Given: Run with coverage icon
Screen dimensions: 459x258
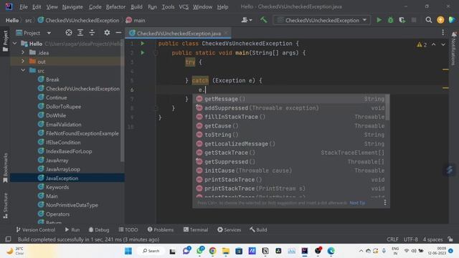Looking at the screenshot, I should pyautogui.click(x=402, y=20).
